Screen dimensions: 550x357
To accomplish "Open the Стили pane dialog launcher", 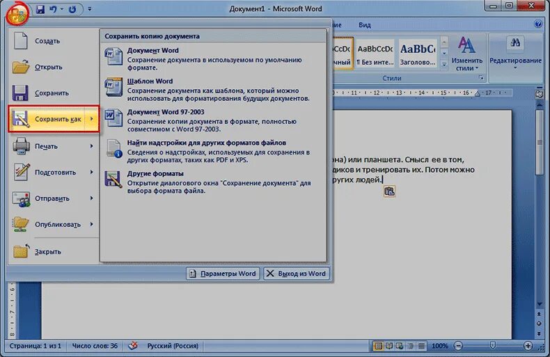I will coord(481,78).
